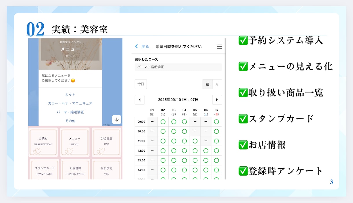Click the week range 2025年09月01日 - 07日
Viewport: 353px width, 203px height.
(x=178, y=100)
